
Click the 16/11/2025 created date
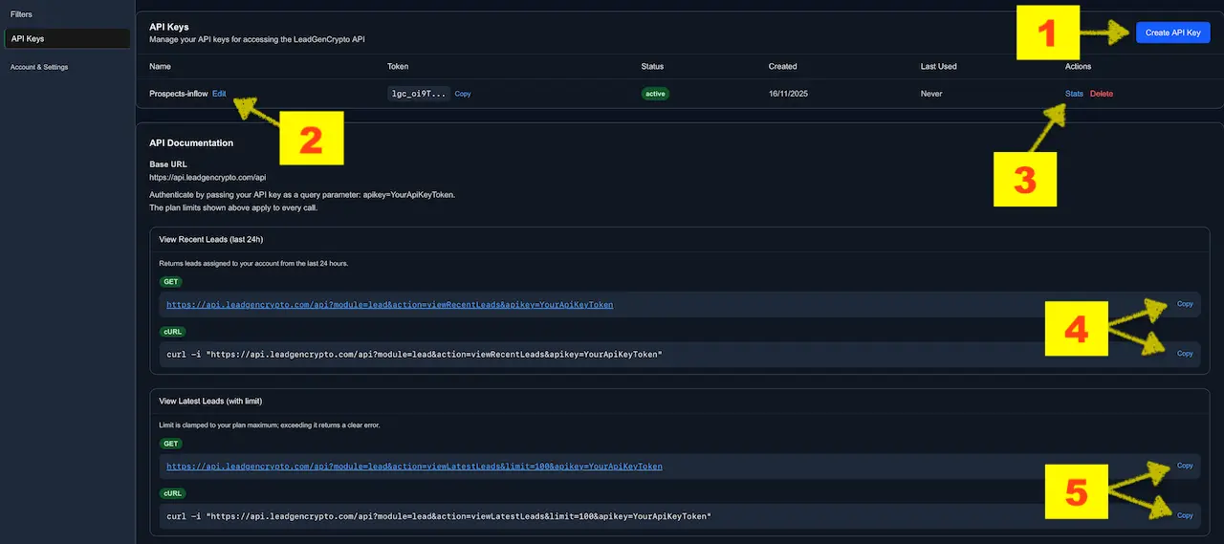point(787,94)
